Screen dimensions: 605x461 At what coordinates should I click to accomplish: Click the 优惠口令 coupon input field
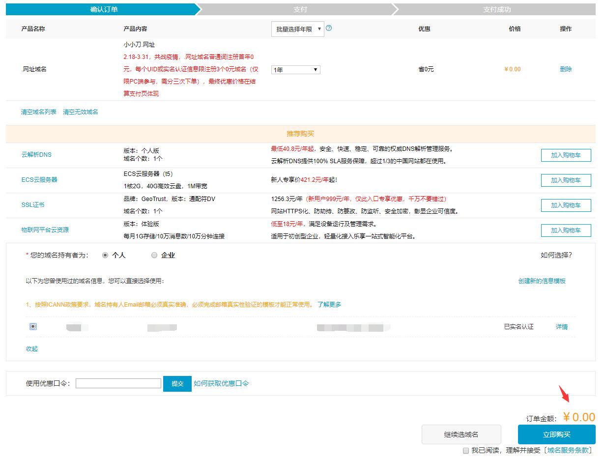[x=118, y=383]
